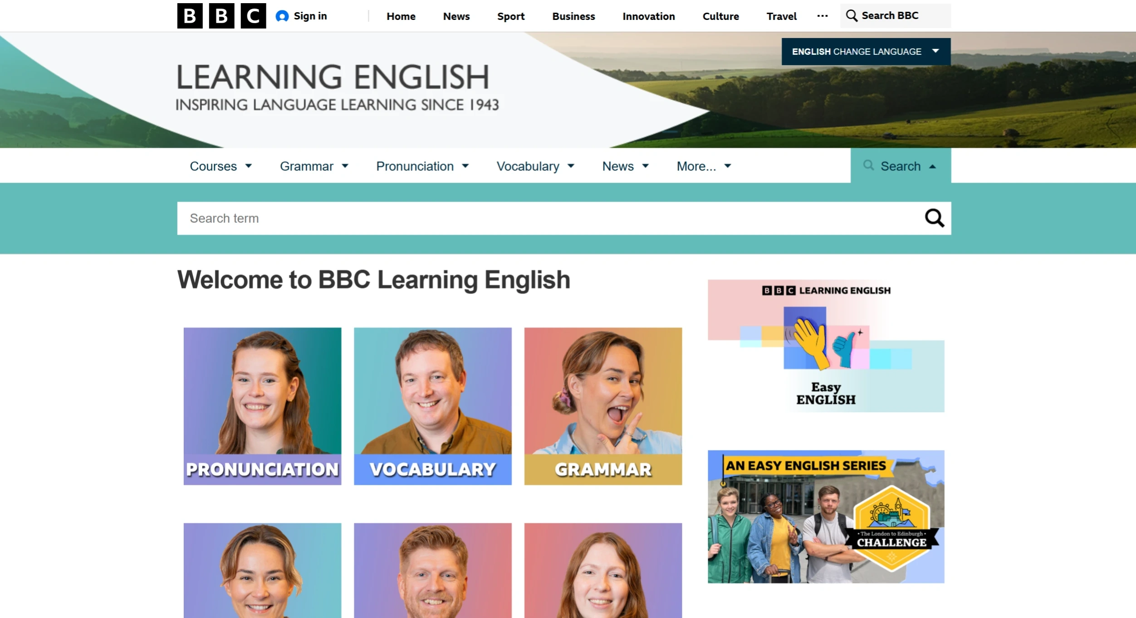Go to BBC Home
Image resolution: width=1136 pixels, height=618 pixels.
[x=401, y=16]
